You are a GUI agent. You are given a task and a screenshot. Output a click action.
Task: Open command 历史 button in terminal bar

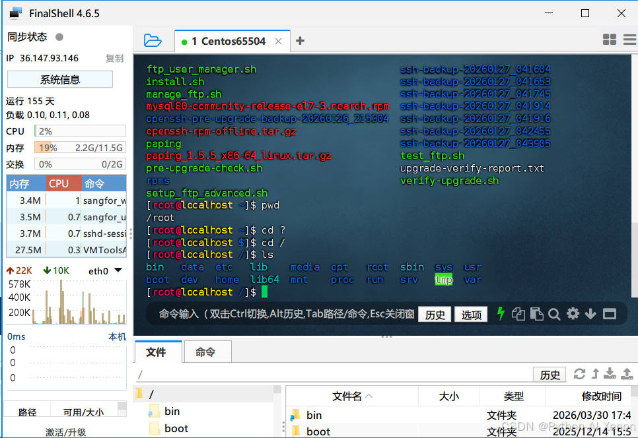(435, 315)
